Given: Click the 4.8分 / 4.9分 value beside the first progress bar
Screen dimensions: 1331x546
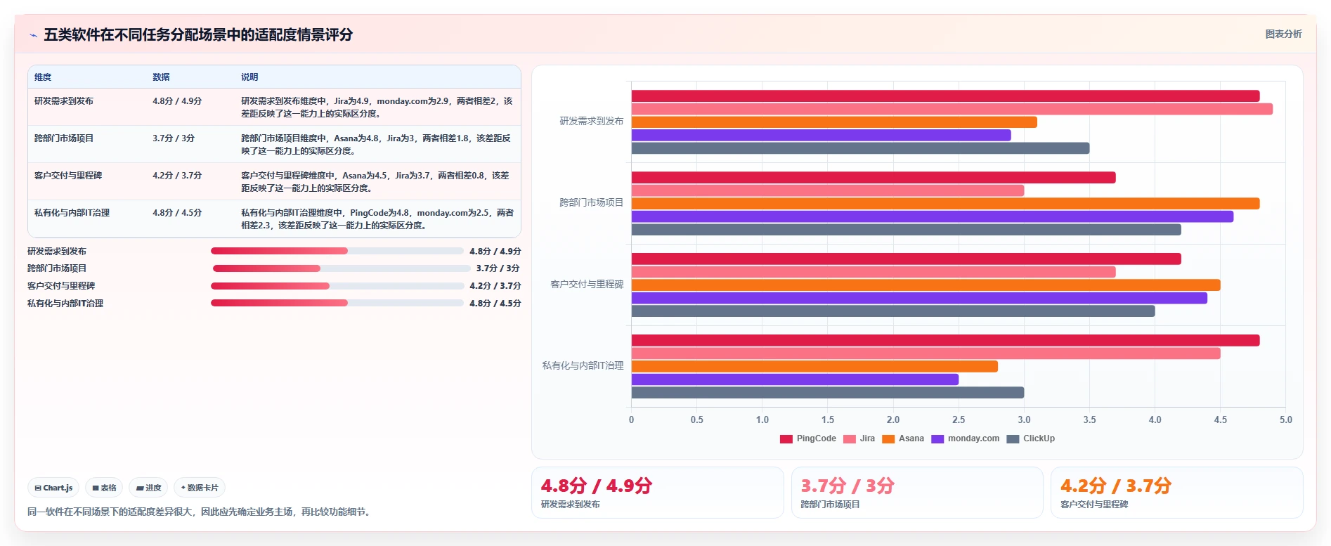Looking at the screenshot, I should tap(495, 252).
